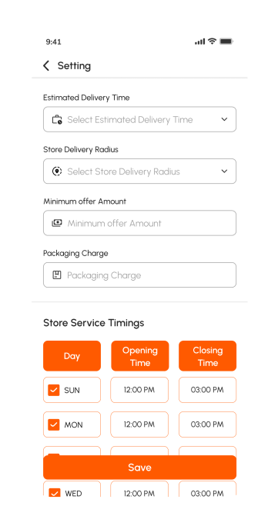Edit MON closing time 03:00 PM
Viewport: 278px width, 526px height.
[207, 424]
